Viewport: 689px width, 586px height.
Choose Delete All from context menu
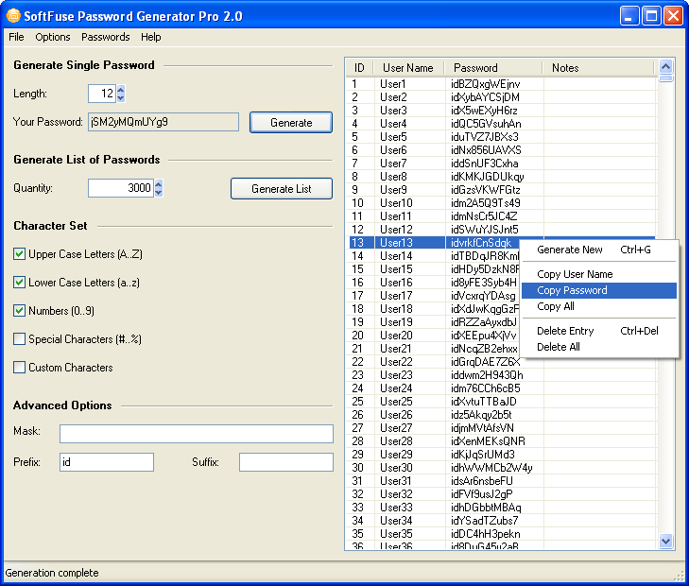click(x=598, y=347)
